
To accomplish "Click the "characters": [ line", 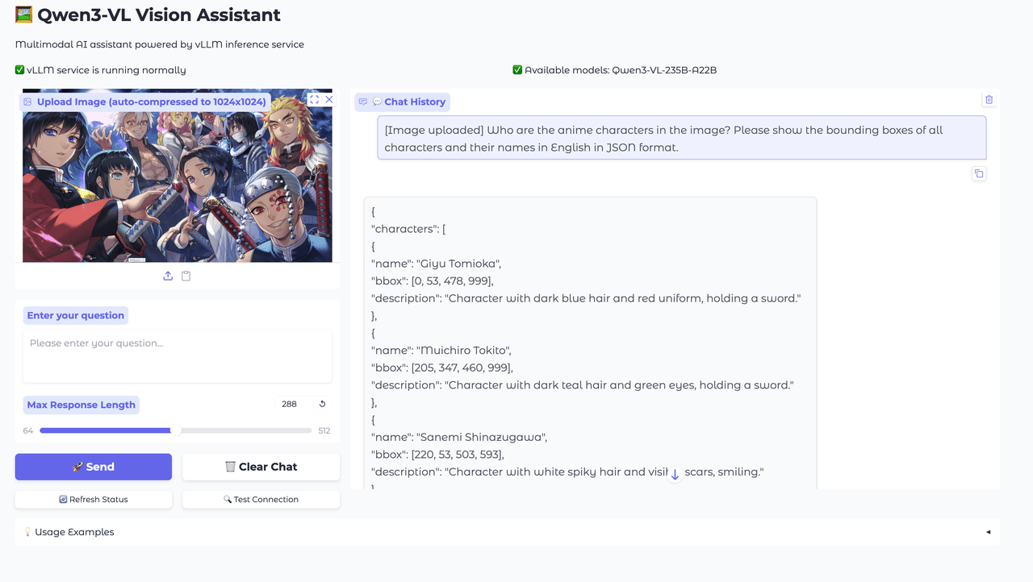I will tap(408, 229).
